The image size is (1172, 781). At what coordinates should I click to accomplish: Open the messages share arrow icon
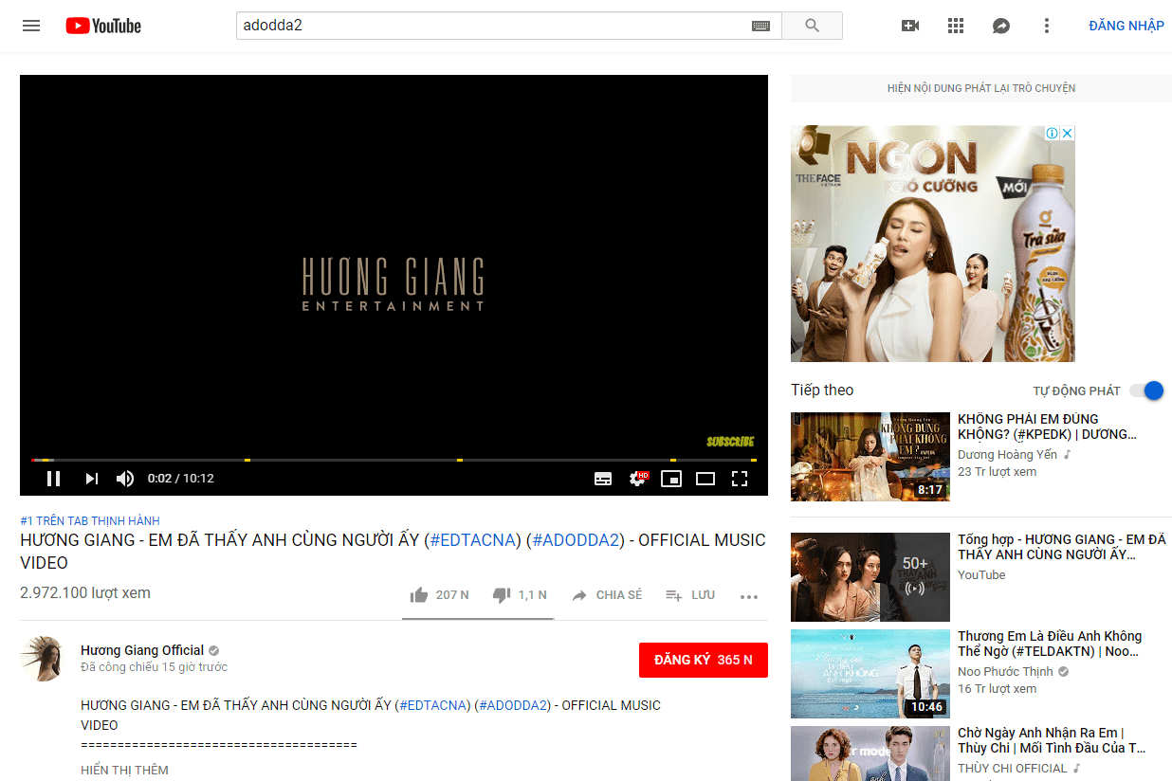pyautogui.click(x=1001, y=26)
